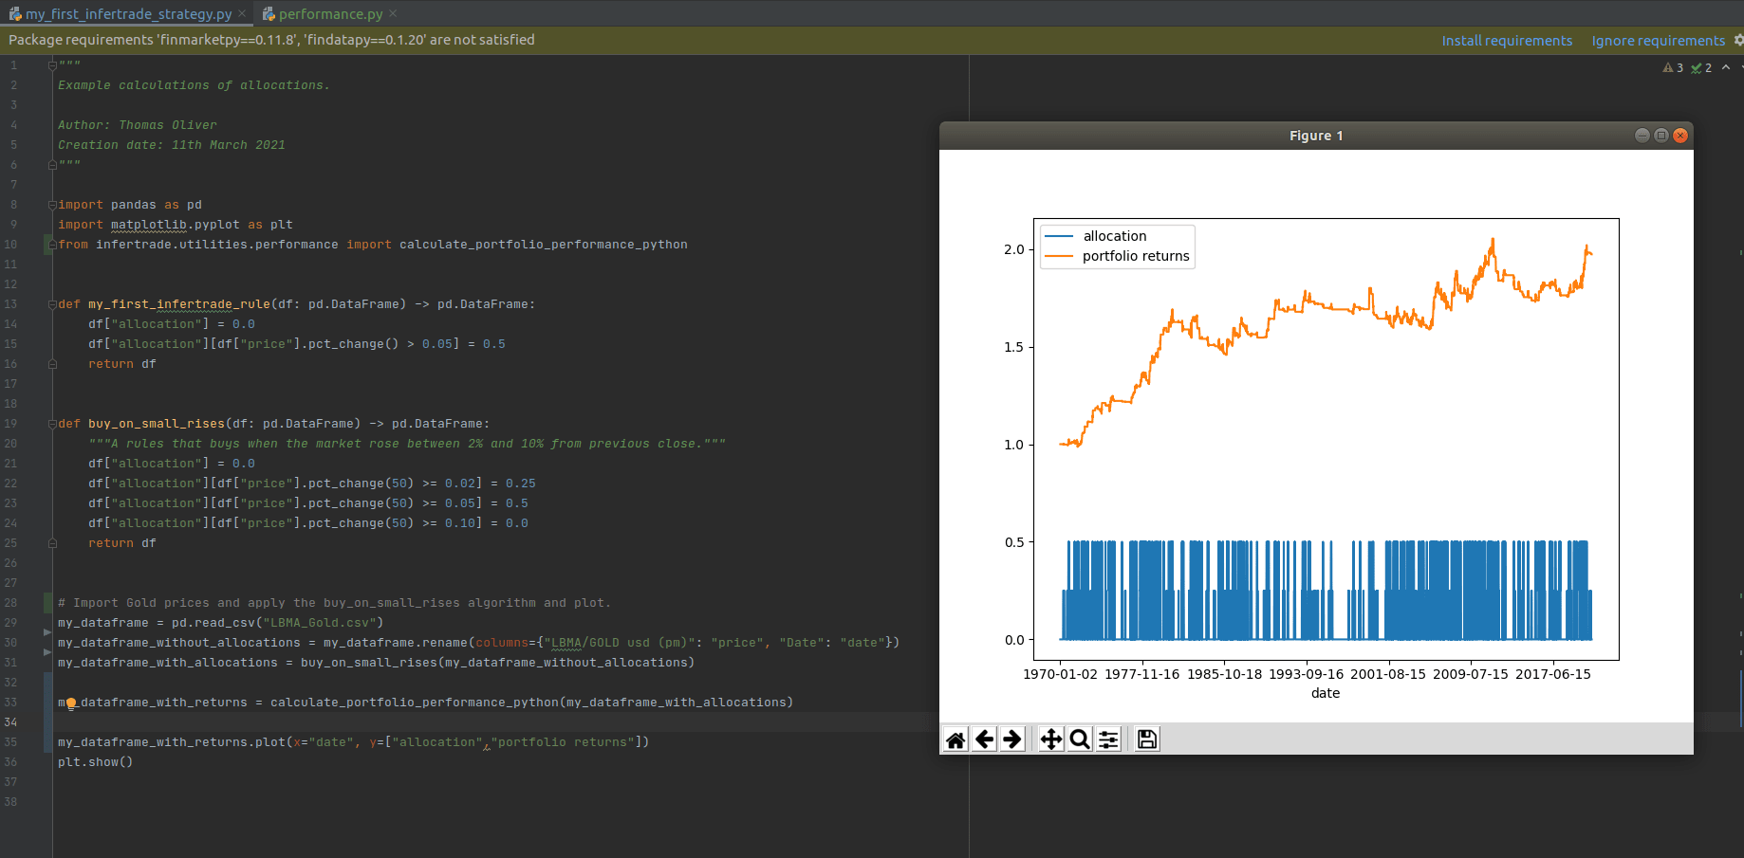
Task: Switch to the performance.py tab
Action: click(x=329, y=14)
